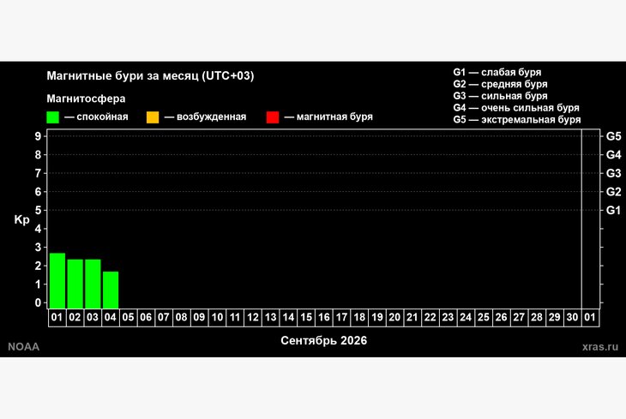
Task: Click day 05 on the date axis
Action: [x=128, y=318]
